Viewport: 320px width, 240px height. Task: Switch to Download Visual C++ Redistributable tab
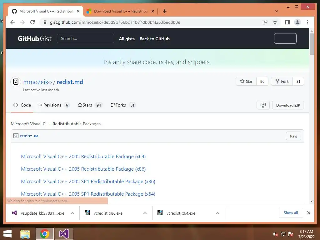click(x=120, y=11)
